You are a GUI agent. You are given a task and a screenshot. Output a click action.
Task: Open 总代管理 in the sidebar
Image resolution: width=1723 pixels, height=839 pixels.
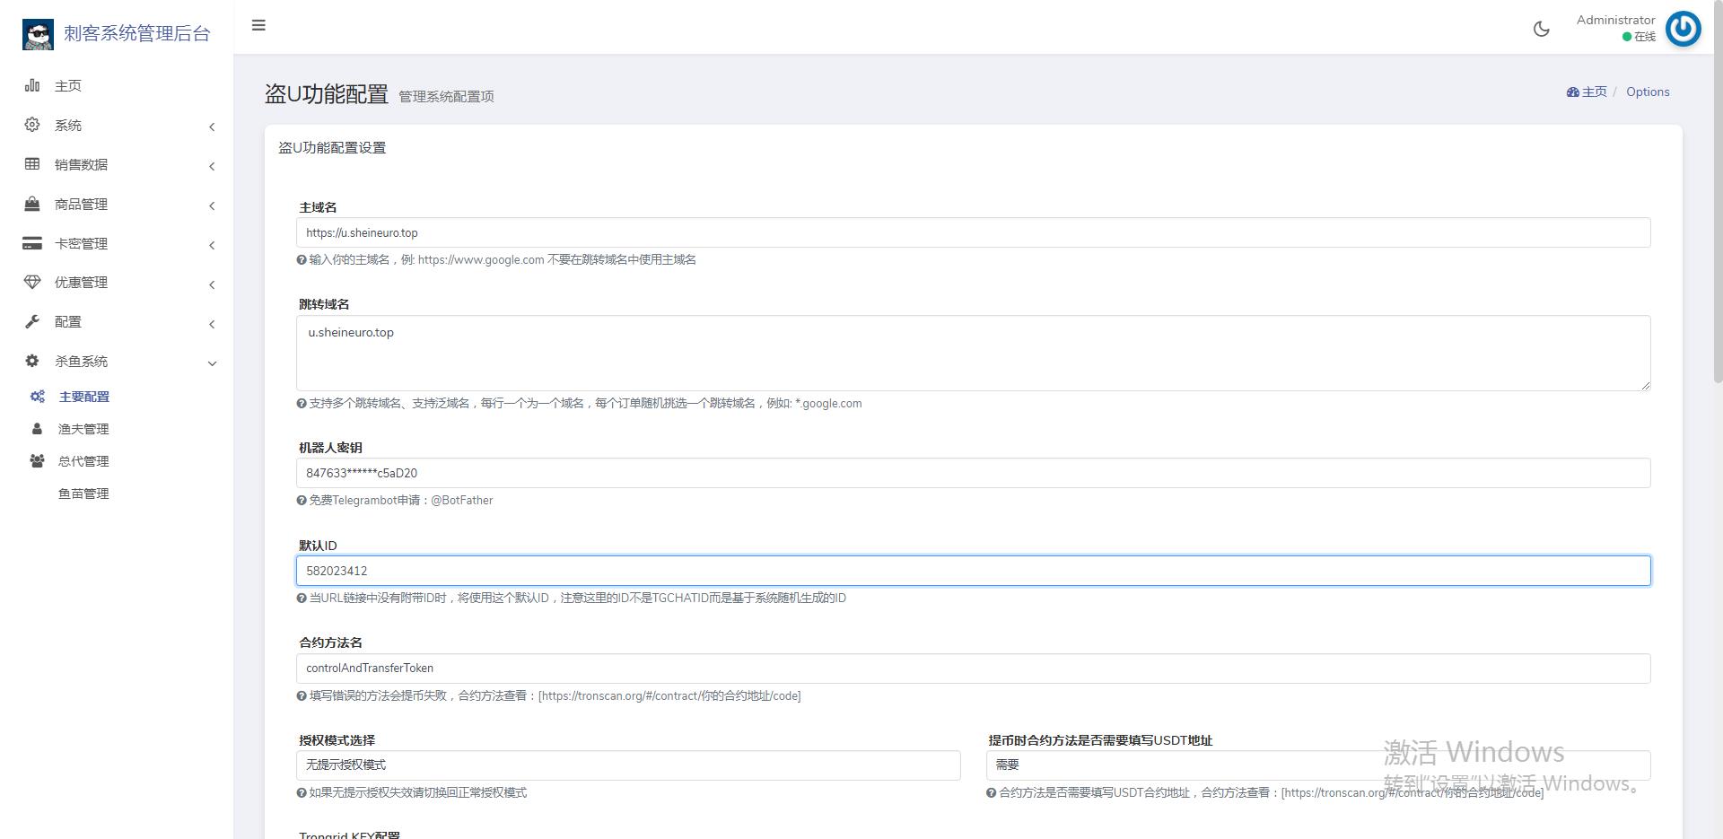(x=83, y=461)
